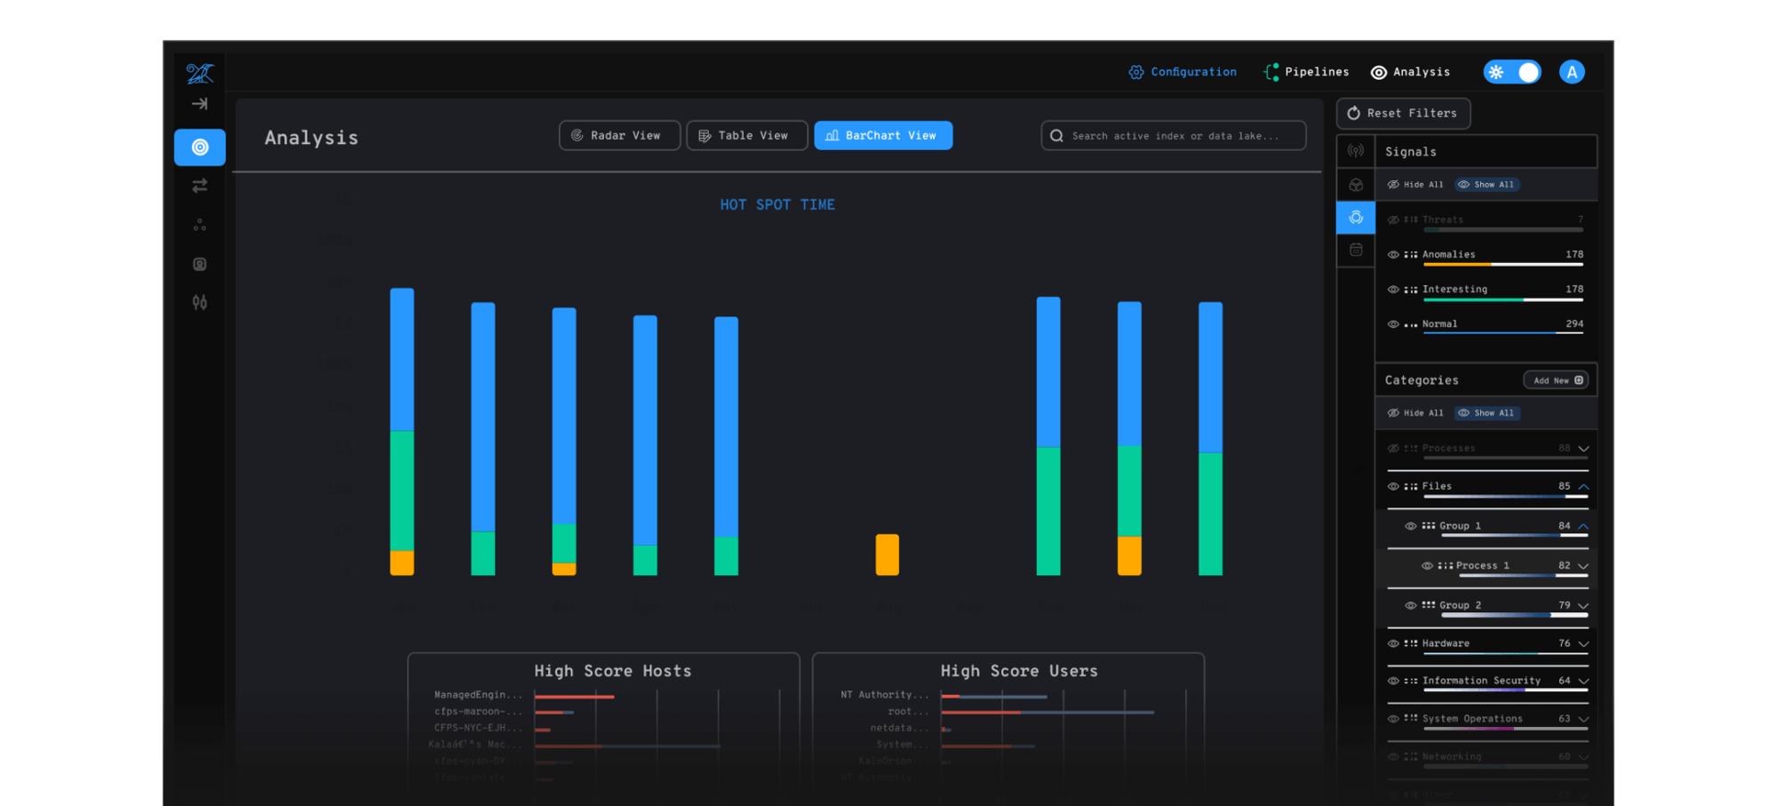
Task: Show the hidden Processes category
Action: click(x=1393, y=449)
